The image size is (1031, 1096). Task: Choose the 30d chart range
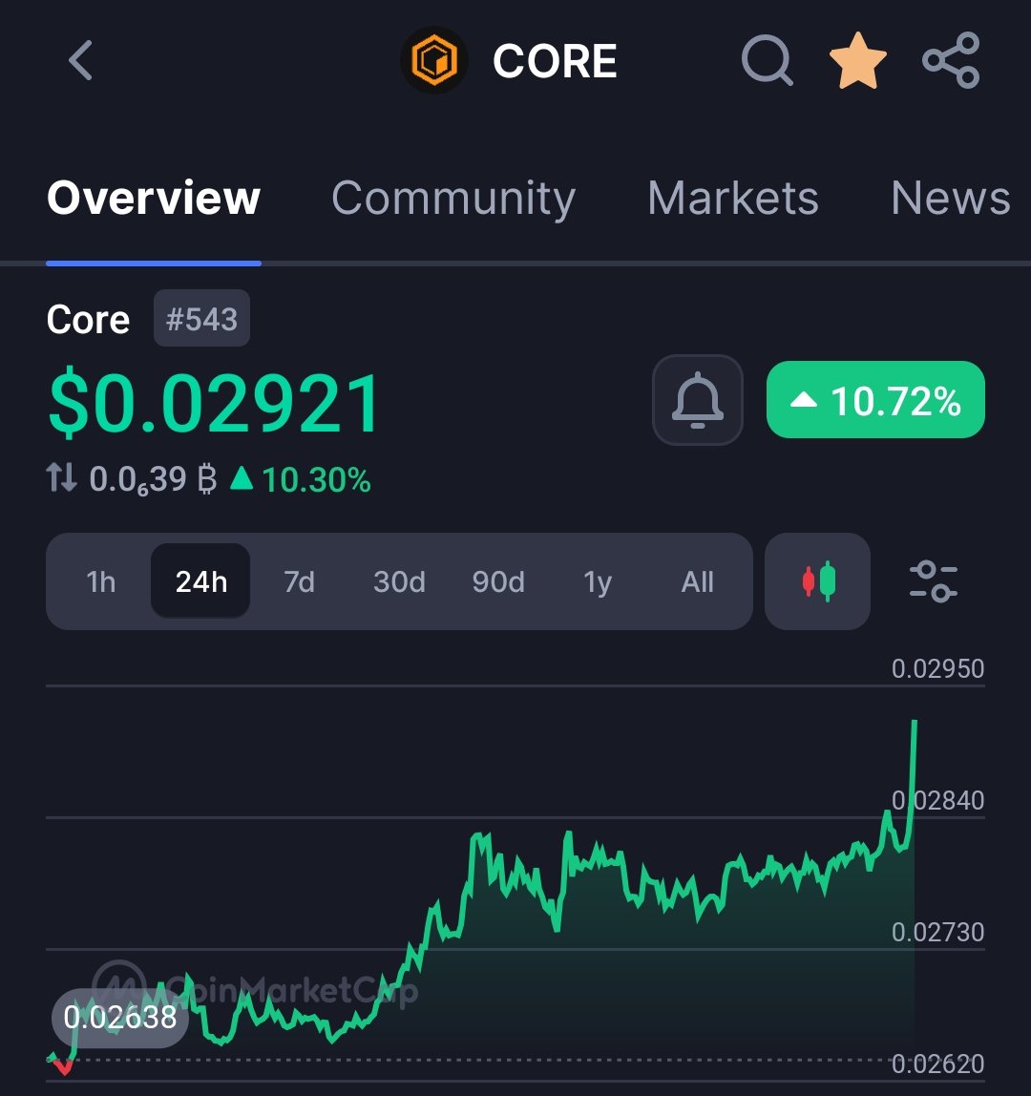pyautogui.click(x=399, y=581)
